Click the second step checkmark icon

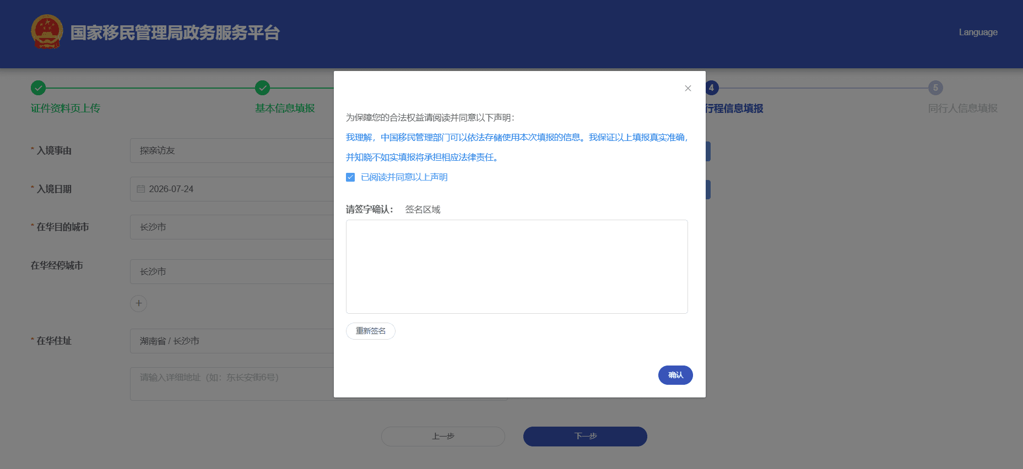coord(262,88)
